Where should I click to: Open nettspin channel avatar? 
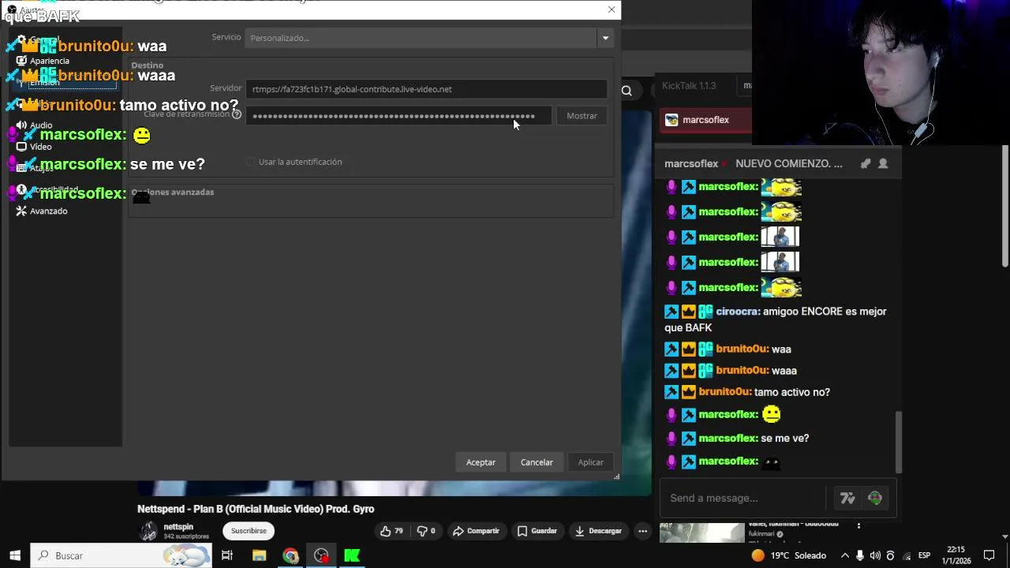click(x=148, y=531)
